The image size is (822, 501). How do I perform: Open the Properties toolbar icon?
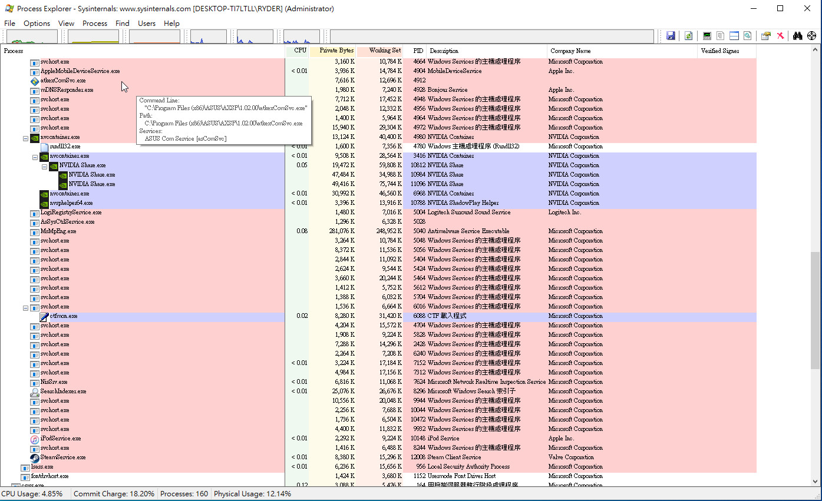click(x=765, y=36)
